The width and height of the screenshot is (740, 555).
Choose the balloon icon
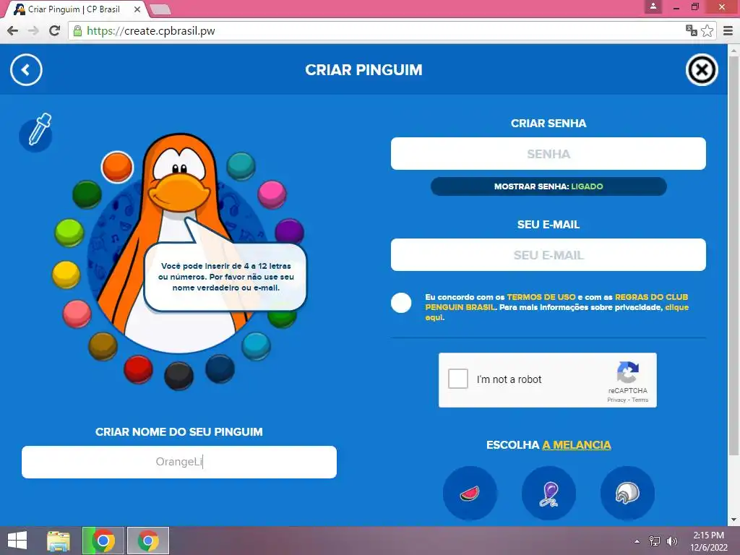[548, 493]
